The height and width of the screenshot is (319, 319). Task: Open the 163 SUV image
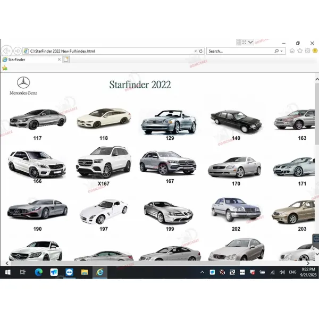click(295, 120)
